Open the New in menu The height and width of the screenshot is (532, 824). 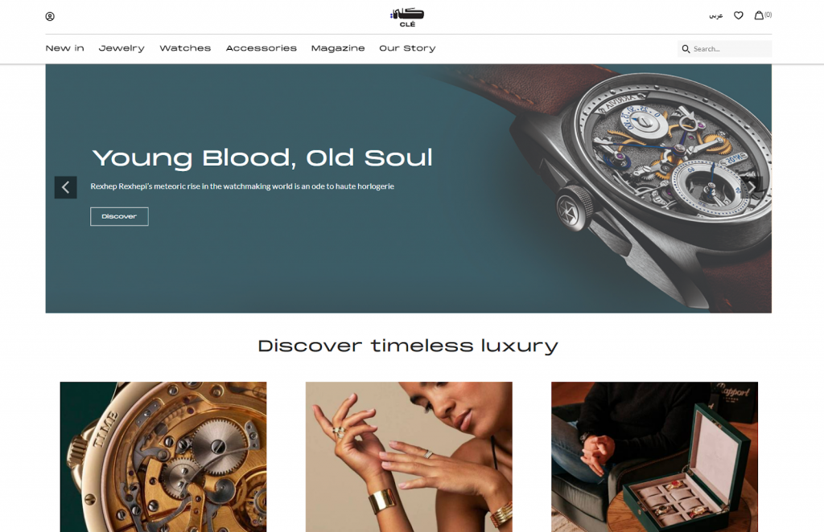pyautogui.click(x=64, y=48)
